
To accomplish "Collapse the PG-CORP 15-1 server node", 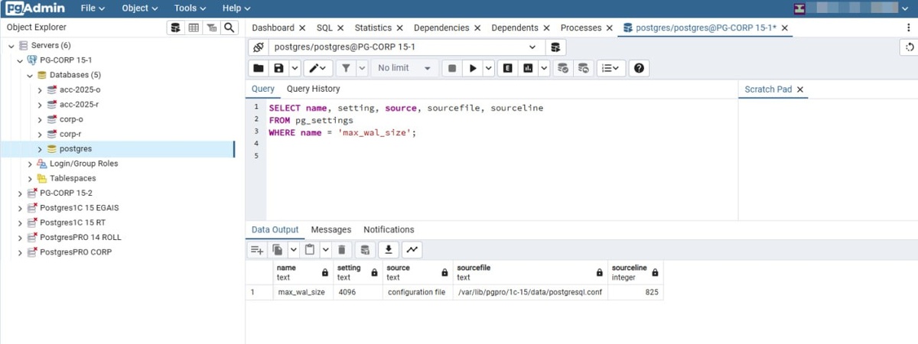I will click(21, 60).
